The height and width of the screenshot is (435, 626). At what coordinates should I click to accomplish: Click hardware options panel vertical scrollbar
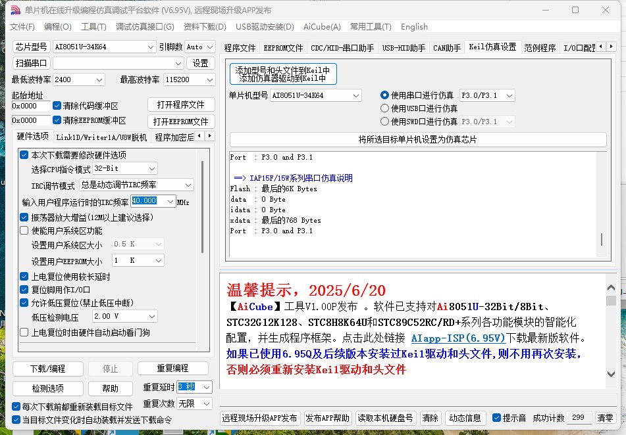pos(202,206)
